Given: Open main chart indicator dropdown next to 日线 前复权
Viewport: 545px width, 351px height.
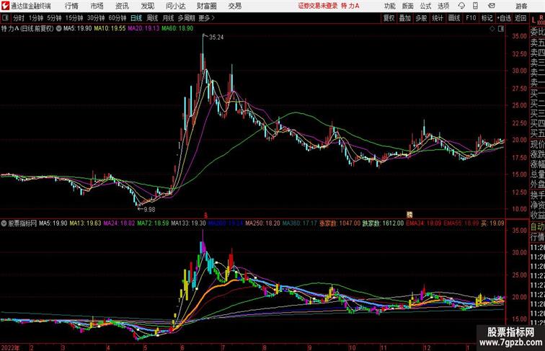Looking at the screenshot, I should pyautogui.click(x=58, y=29).
